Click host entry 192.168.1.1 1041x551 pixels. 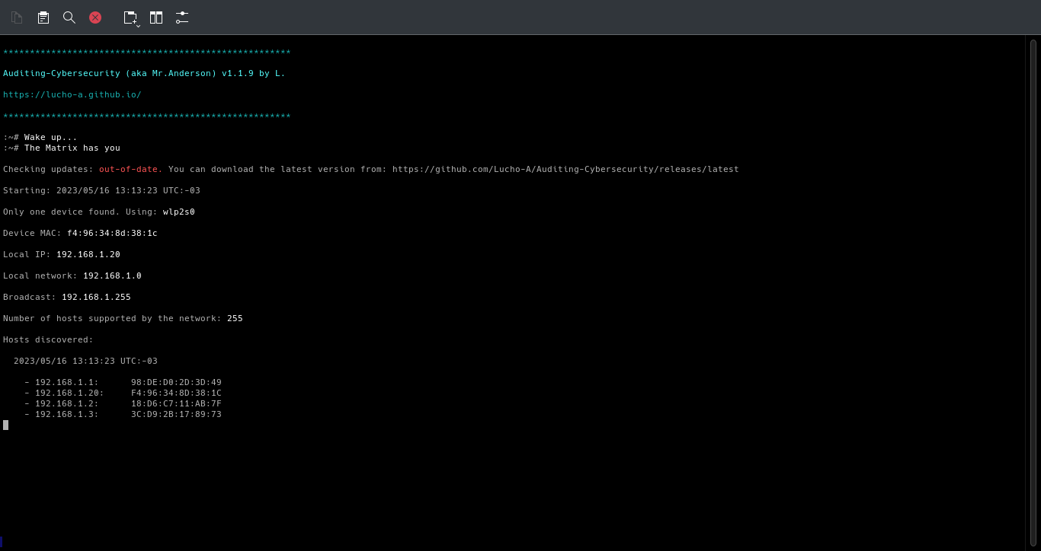coord(66,382)
